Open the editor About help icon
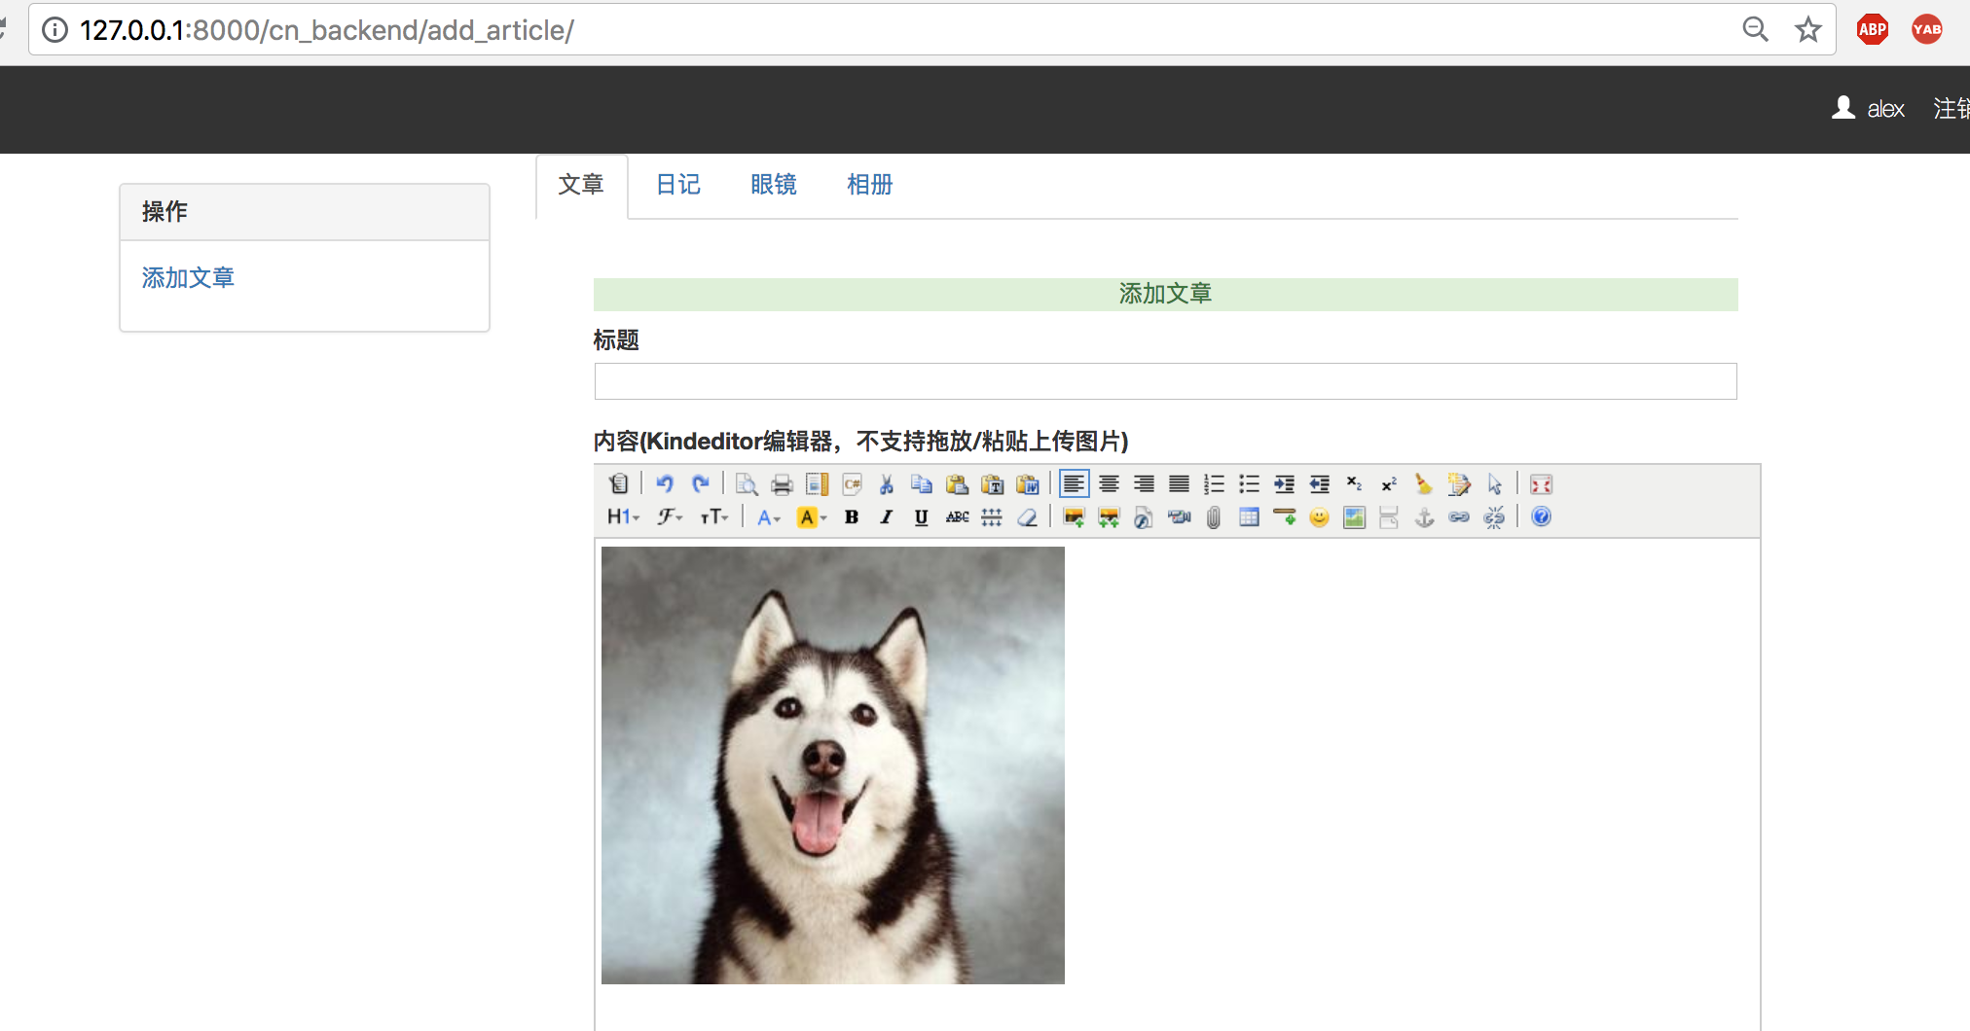 (1541, 516)
